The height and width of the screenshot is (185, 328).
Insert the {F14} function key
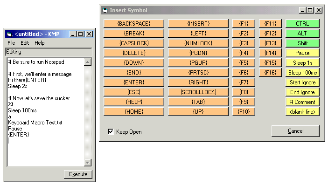[270, 53]
